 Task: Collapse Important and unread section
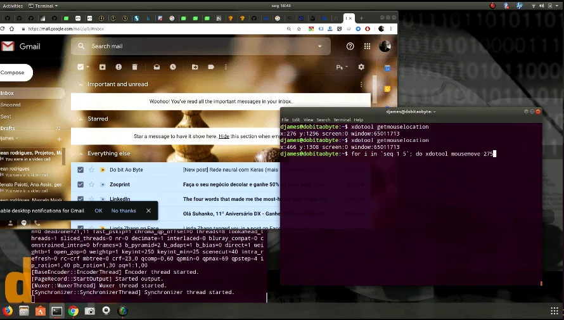(81, 84)
